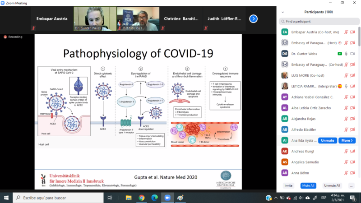This screenshot has width=361, height=203.
Task: Click LETICIA RAMIR... microphone icon
Action: click(x=346, y=86)
